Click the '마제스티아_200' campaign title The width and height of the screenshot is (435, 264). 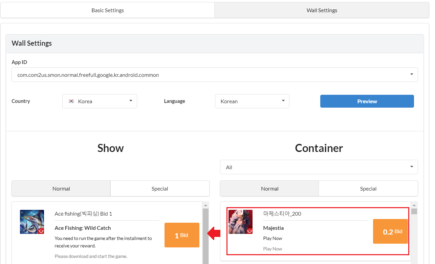click(282, 214)
